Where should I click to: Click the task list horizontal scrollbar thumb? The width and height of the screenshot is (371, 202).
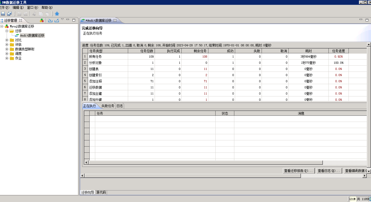[x=205, y=162]
